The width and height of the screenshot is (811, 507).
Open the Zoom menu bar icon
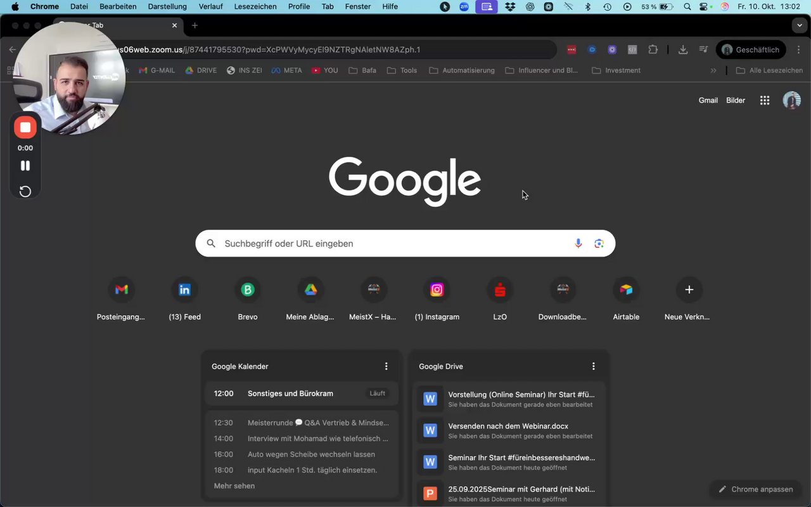(464, 6)
